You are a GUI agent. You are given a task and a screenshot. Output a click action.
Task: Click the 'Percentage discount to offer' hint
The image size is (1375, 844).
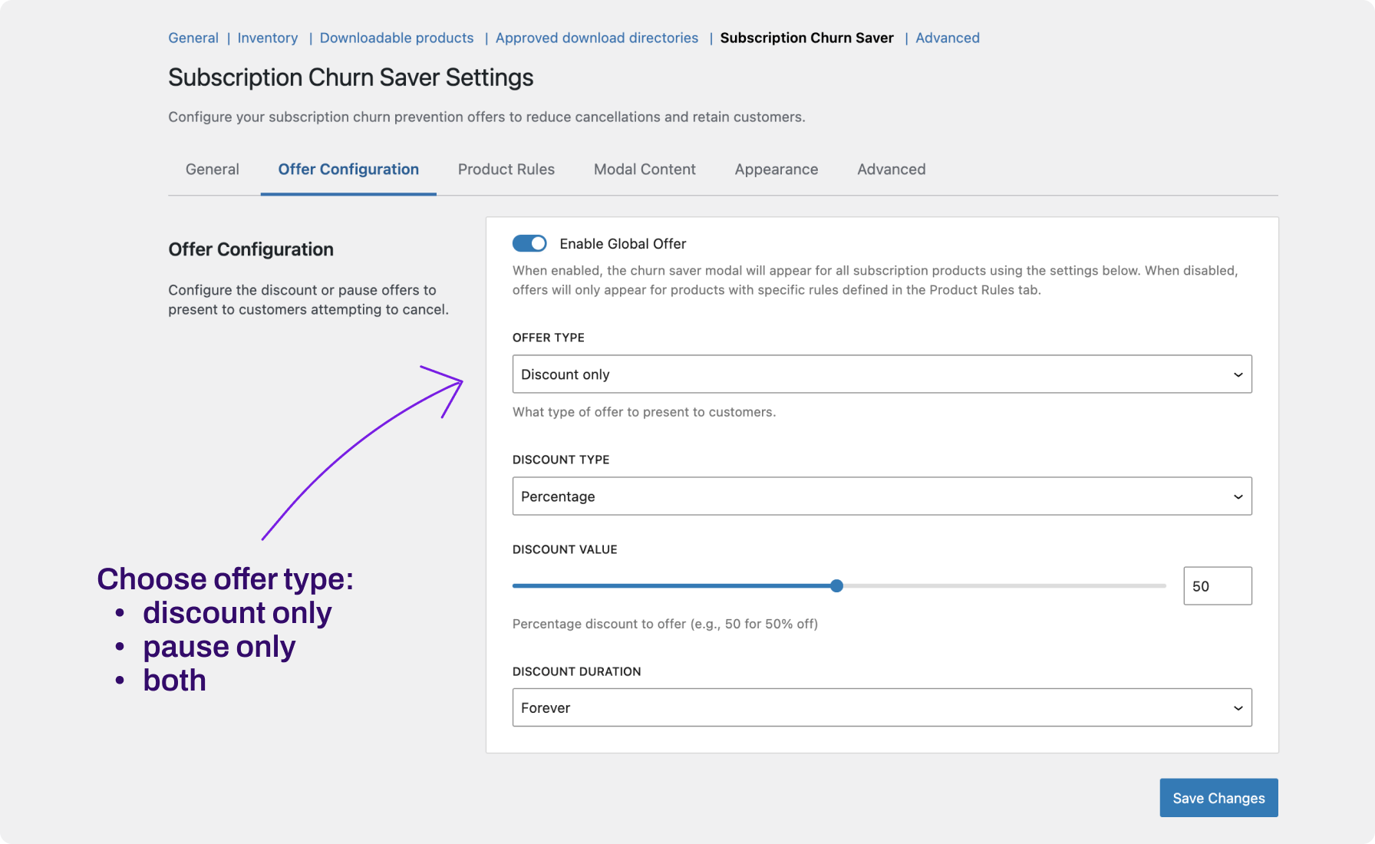pos(665,624)
